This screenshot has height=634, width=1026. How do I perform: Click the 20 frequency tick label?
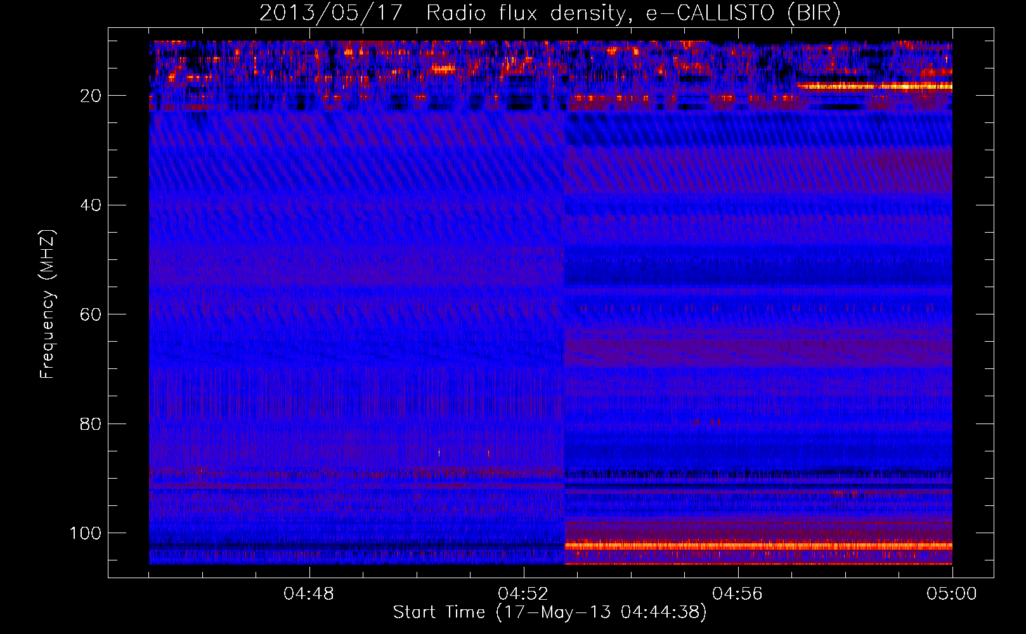point(91,96)
